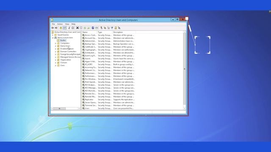The height and width of the screenshot is (152, 271).
Task: Select the Guests group row
Action: 108,58
